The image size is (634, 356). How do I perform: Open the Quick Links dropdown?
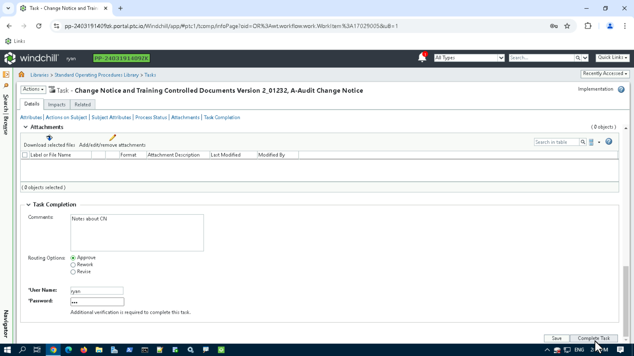point(613,57)
